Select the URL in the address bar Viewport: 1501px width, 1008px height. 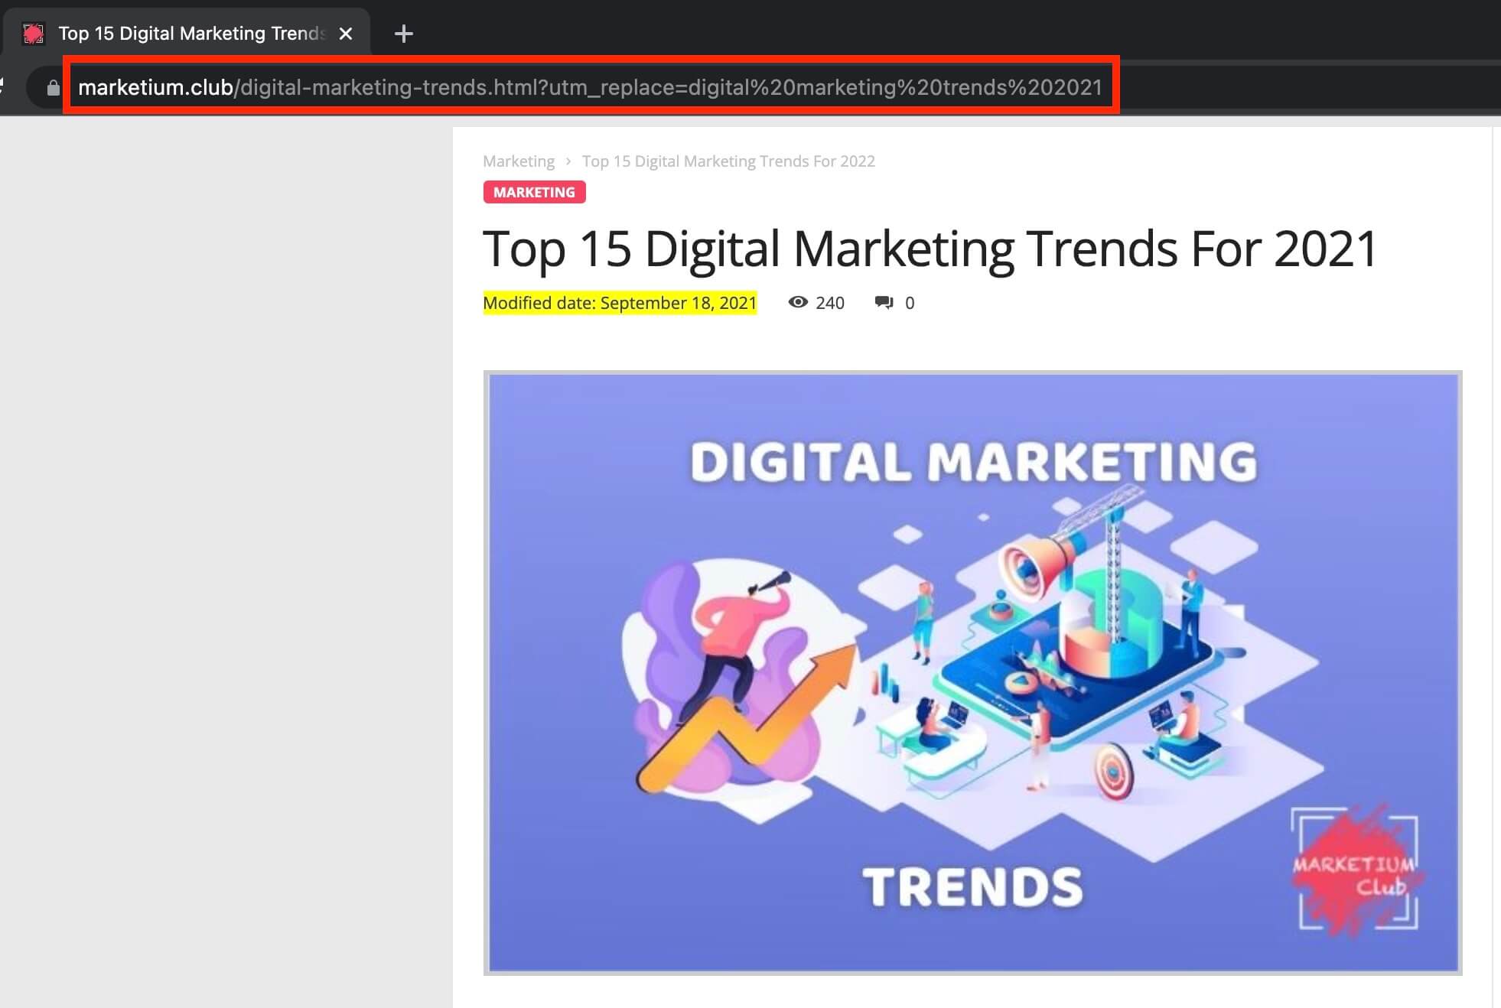tap(589, 86)
